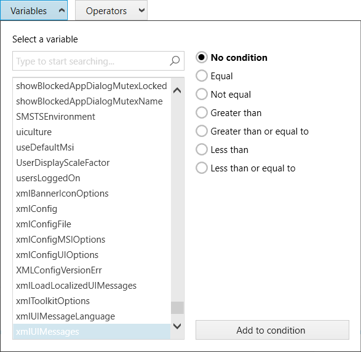Select the xmlBannerIconOptions variable
The height and width of the screenshot is (352, 361).
(92, 194)
